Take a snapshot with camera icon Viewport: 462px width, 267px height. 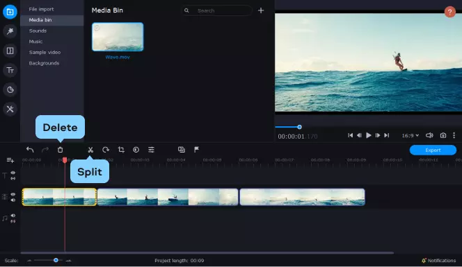tap(443, 135)
